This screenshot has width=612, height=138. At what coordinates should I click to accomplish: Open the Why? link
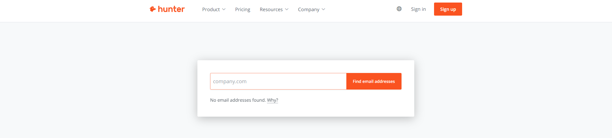pos(272,100)
